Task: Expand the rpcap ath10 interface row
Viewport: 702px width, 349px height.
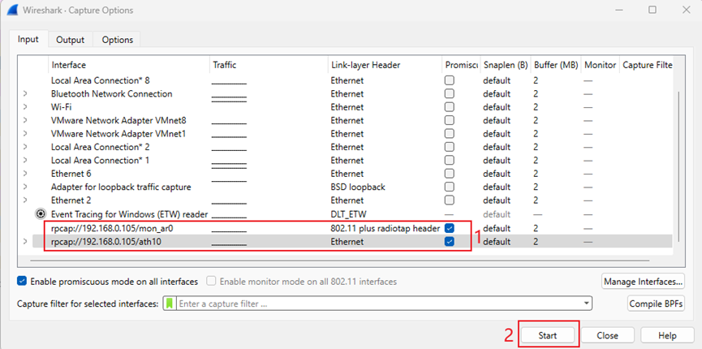Action: tap(25, 242)
